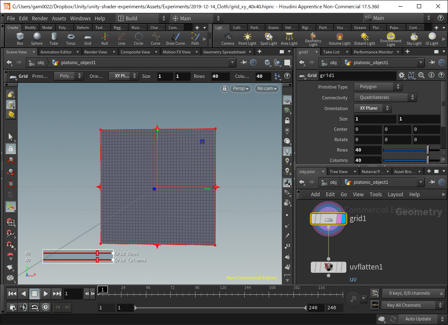Click the Rows slider in parameters

pos(411,150)
